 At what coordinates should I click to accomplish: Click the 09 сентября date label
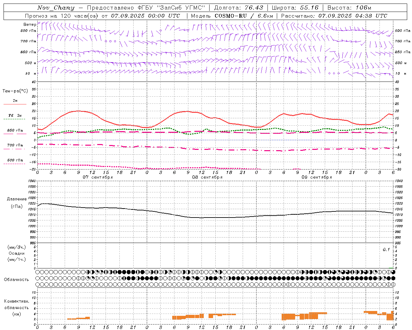(316, 177)
